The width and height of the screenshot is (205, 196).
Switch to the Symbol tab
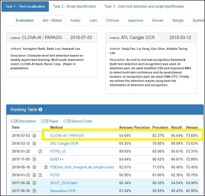coord(198,20)
